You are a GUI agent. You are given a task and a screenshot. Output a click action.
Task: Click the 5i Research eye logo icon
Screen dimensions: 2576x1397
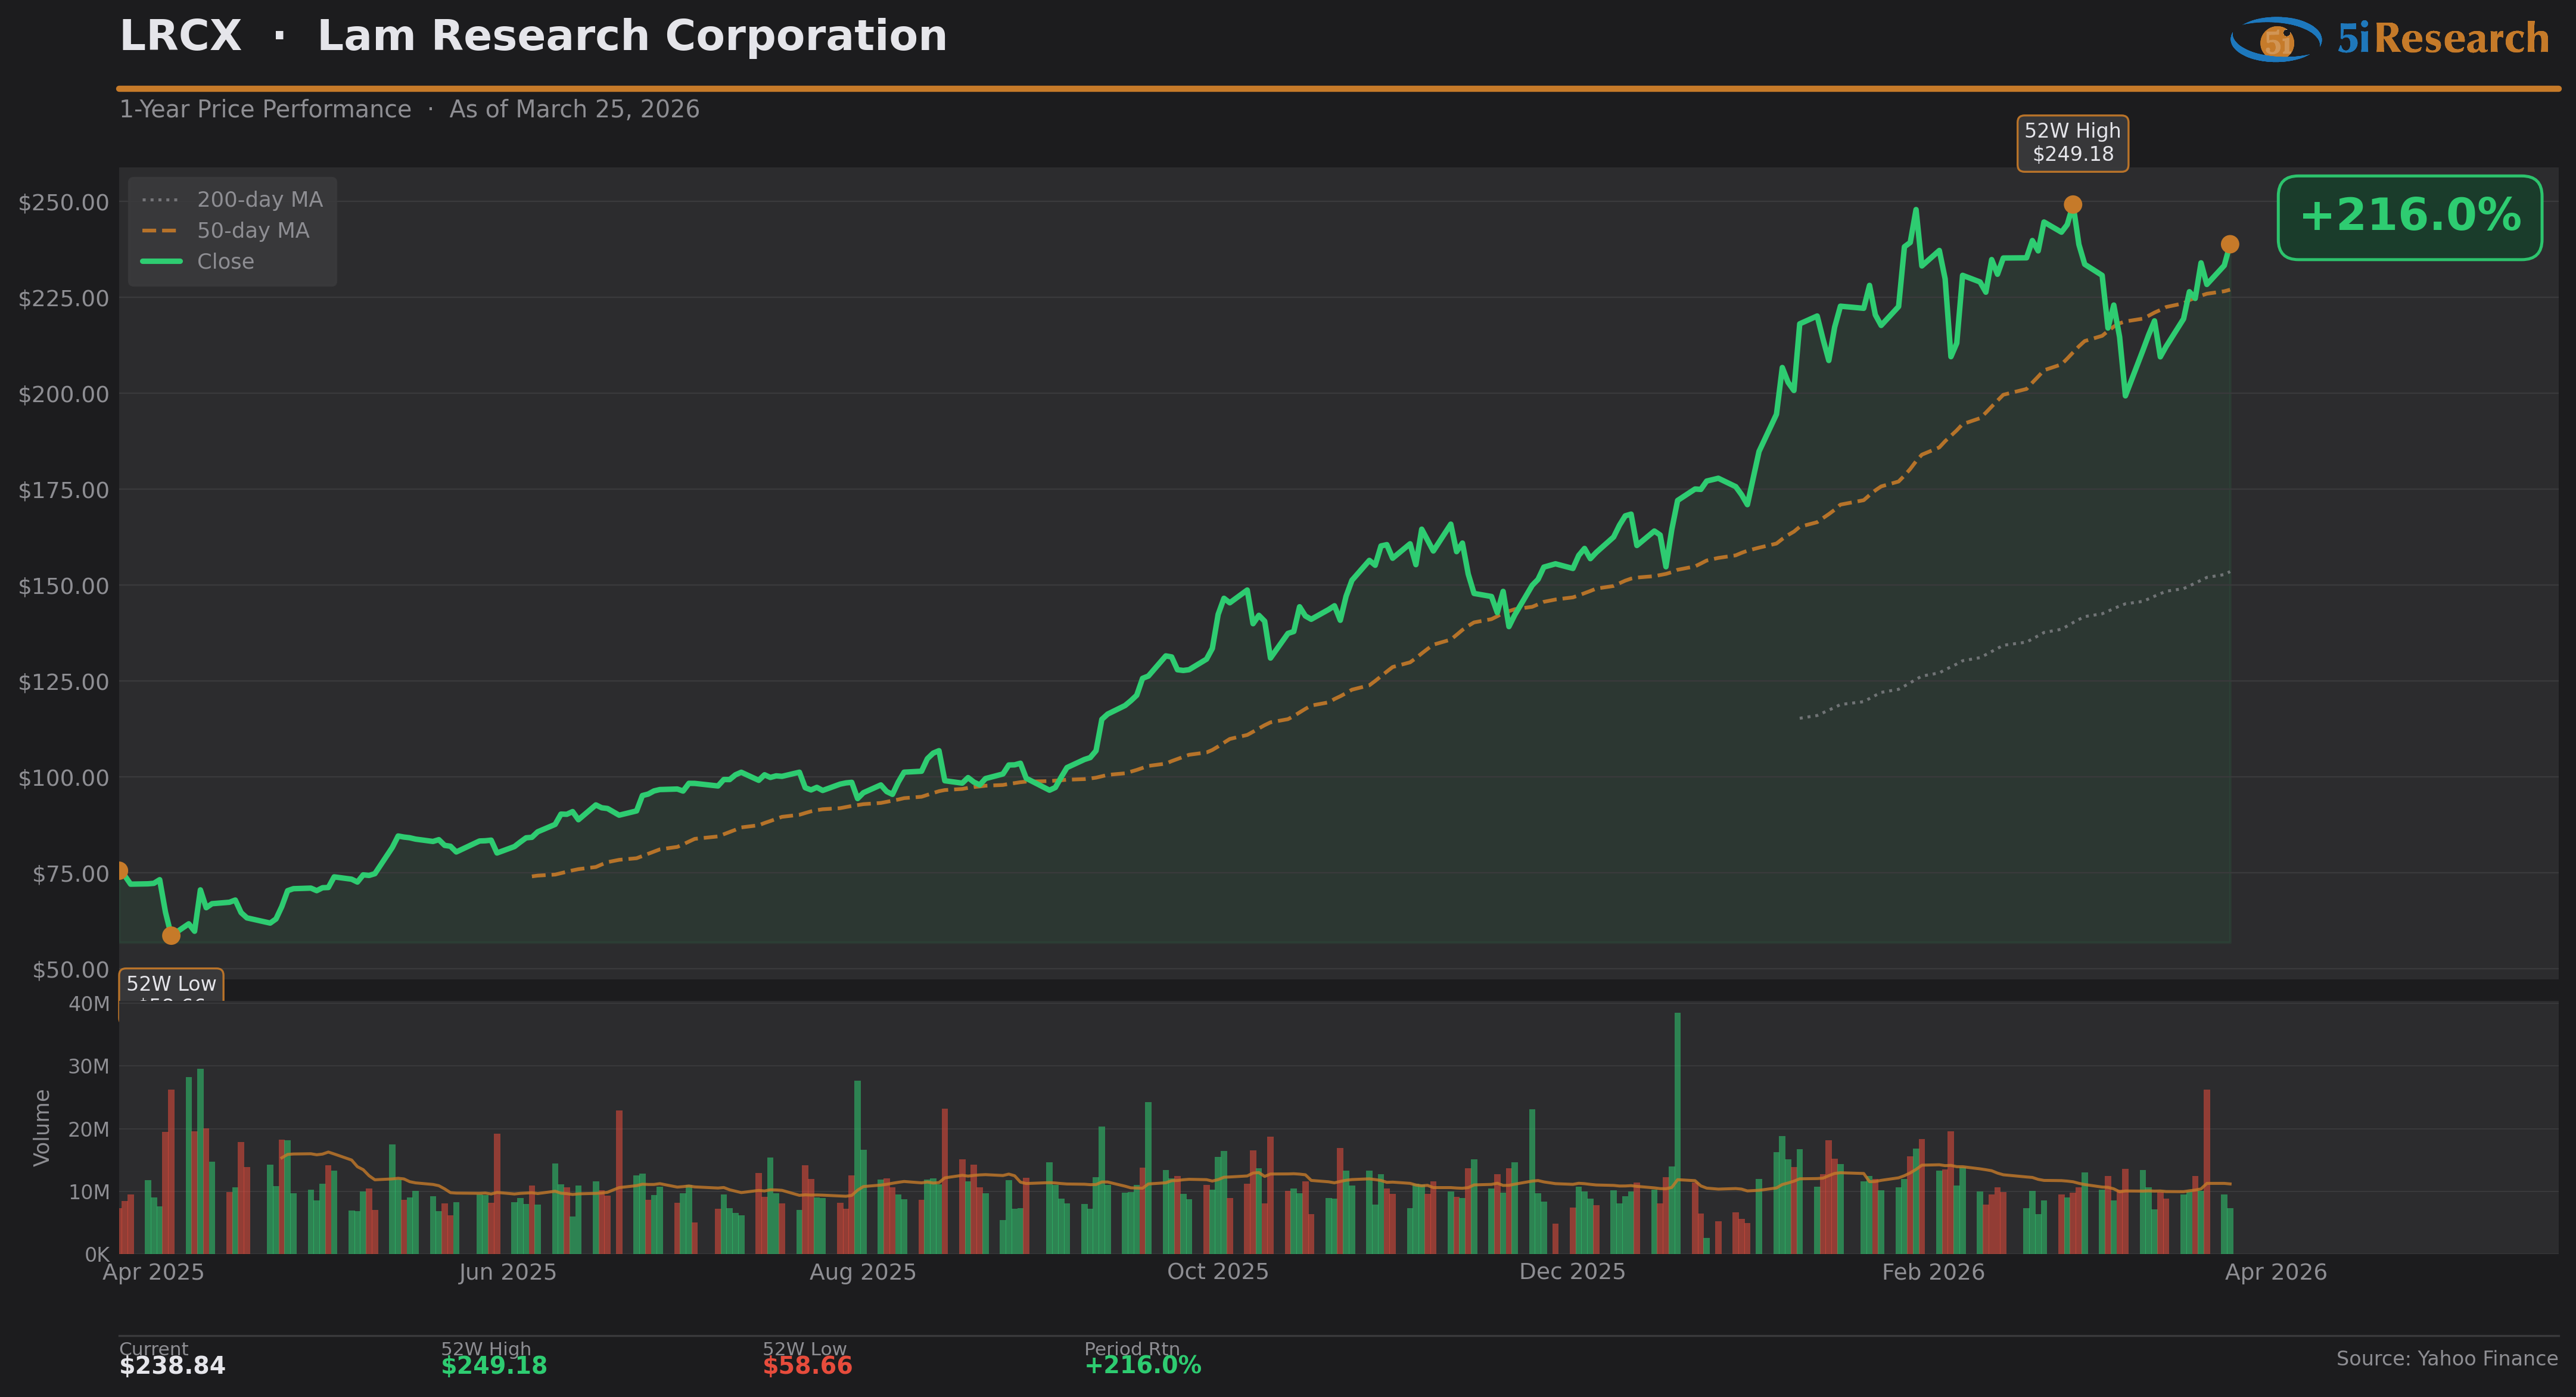pyautogui.click(x=2275, y=40)
